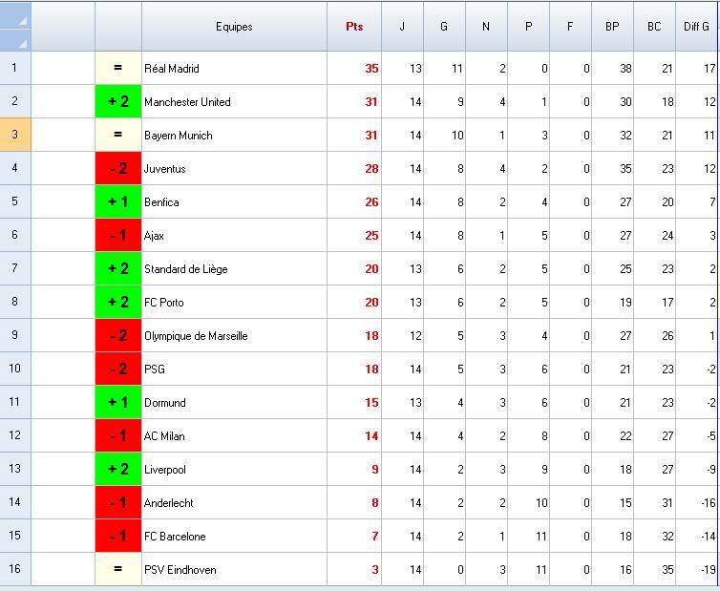
Task: Click the BC column header
Action: (654, 27)
